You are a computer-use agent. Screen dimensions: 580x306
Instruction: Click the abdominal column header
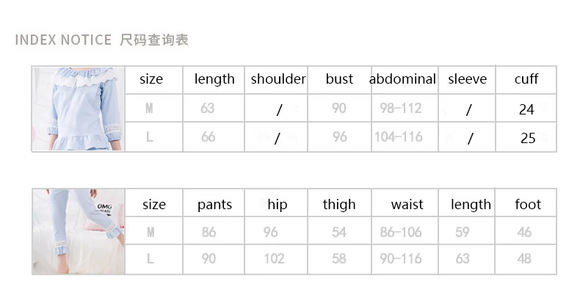(402, 79)
